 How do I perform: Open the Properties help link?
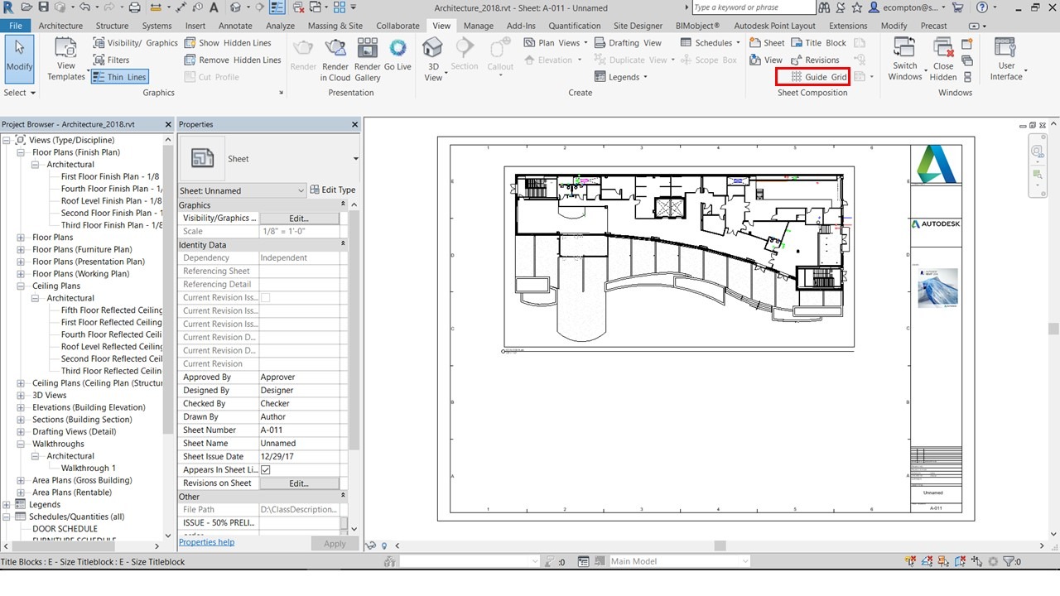coord(207,542)
